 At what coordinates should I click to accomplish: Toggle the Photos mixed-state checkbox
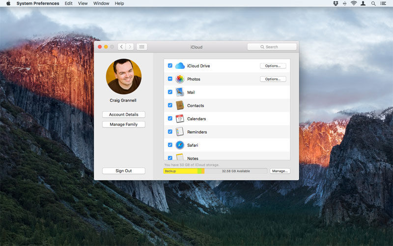(x=170, y=79)
